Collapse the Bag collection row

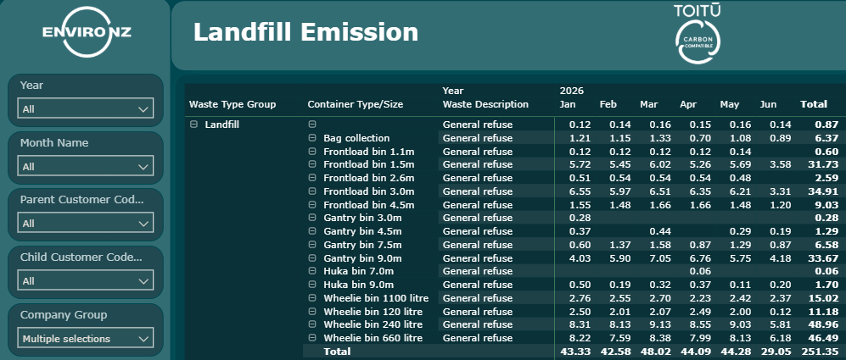point(311,138)
